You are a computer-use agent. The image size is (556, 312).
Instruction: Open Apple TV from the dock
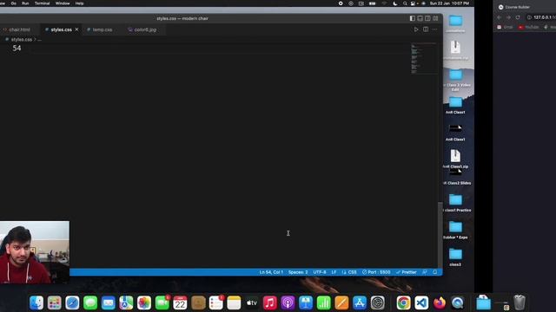coord(252,302)
